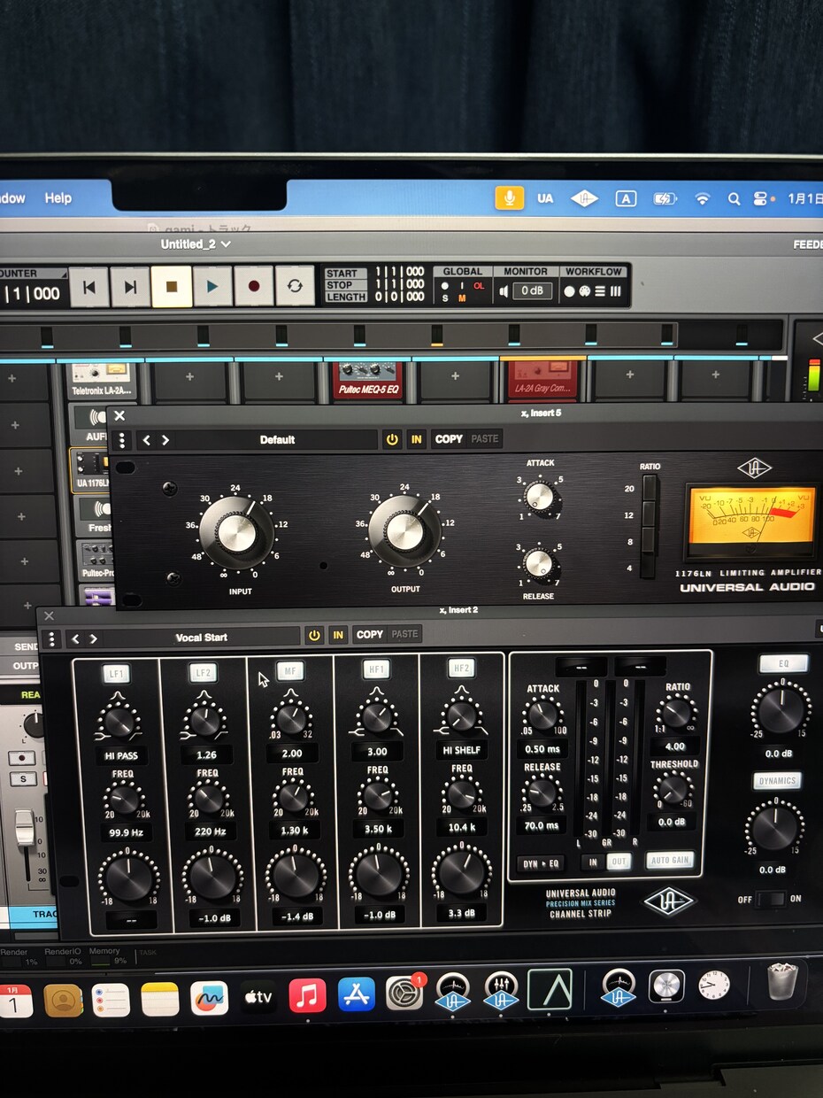Arm recording with the record button
Screen dimensions: 823x1098
(254, 287)
